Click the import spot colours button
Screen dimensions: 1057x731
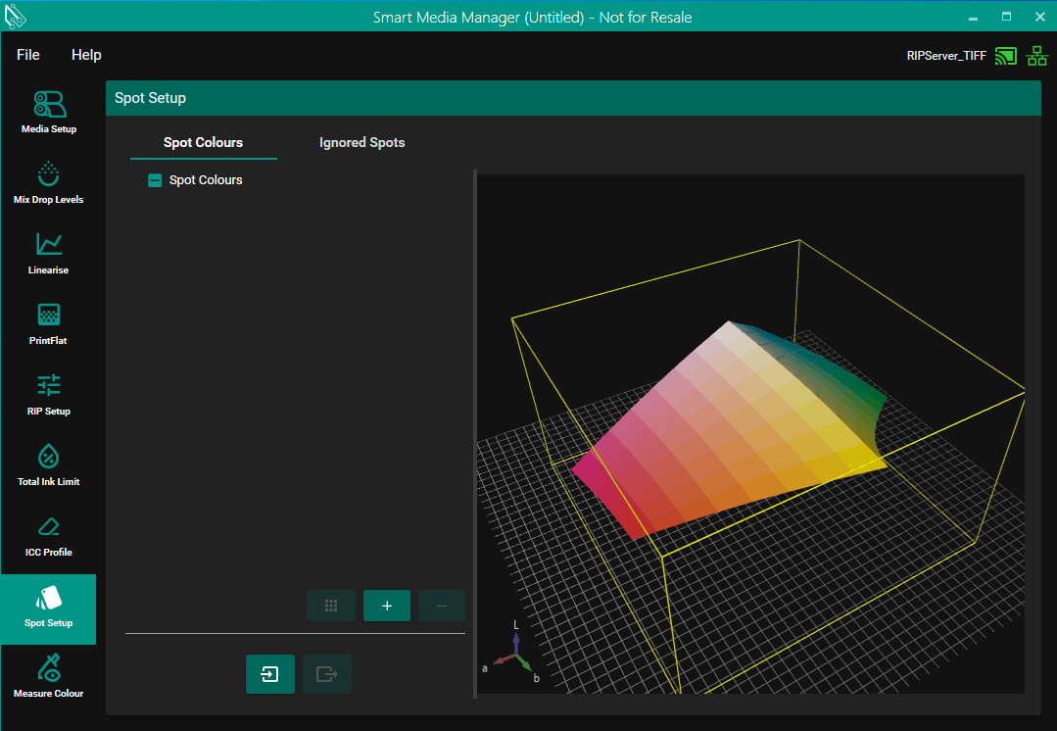click(269, 674)
